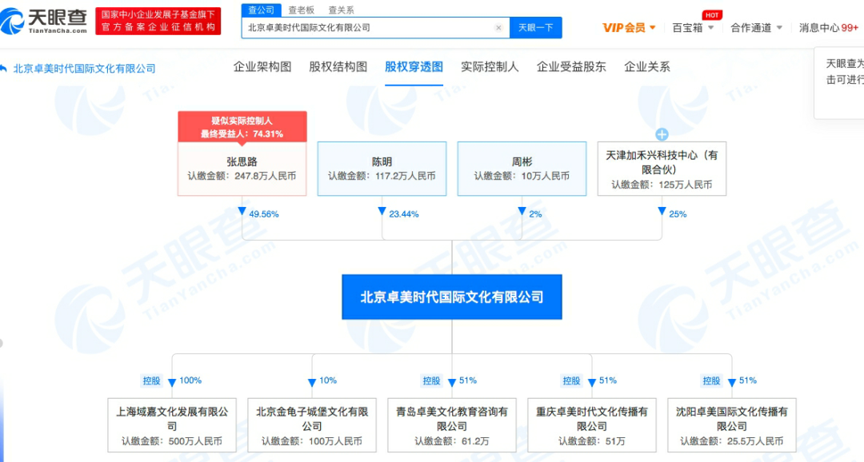The height and width of the screenshot is (462, 864).
Task: Click 控股 badge above 沈阳卓美国际文化传播
Action: (x=711, y=381)
